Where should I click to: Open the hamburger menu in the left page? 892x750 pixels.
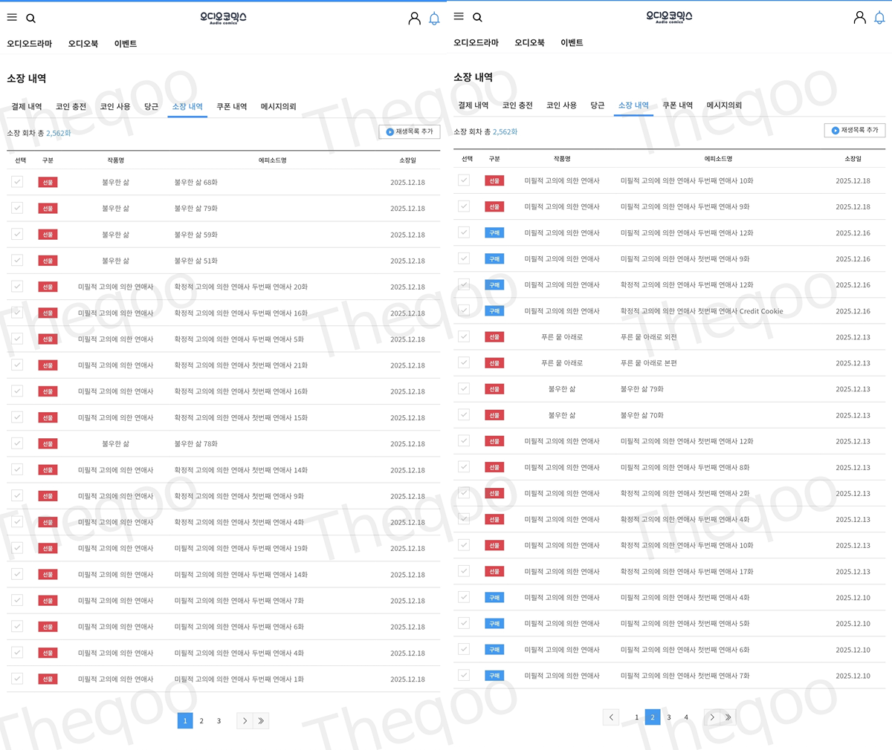pos(12,17)
